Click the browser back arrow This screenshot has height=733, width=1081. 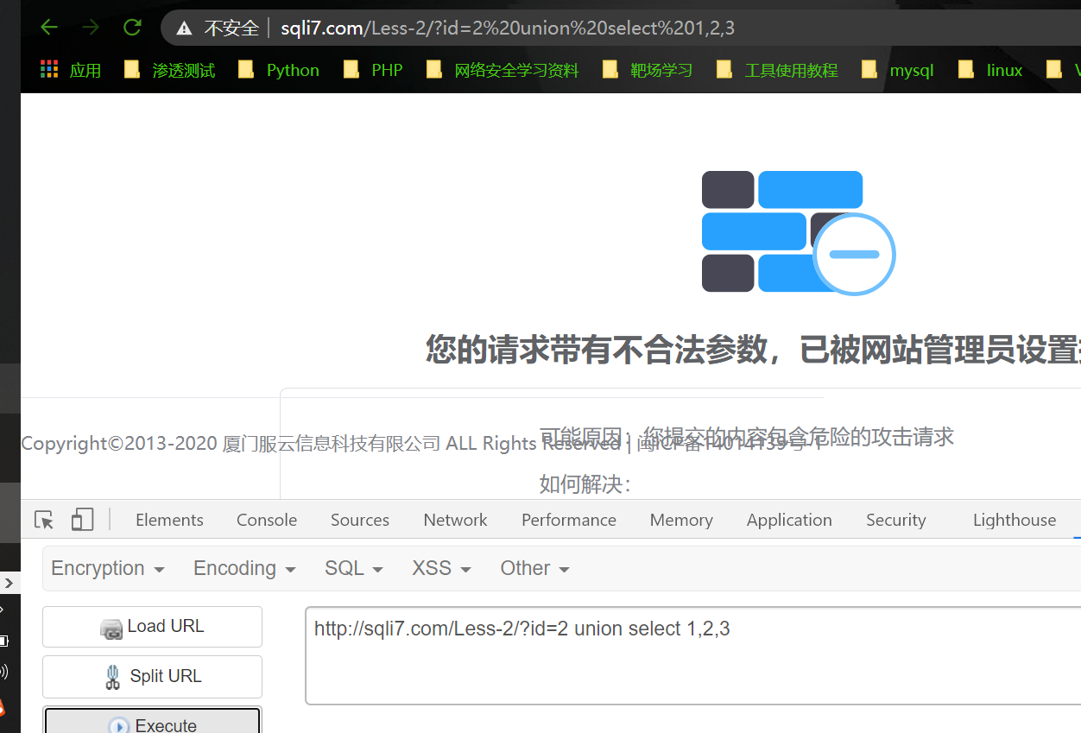click(x=49, y=28)
